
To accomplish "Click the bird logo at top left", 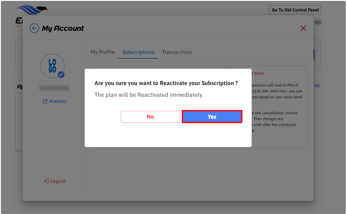I will point(31,10).
